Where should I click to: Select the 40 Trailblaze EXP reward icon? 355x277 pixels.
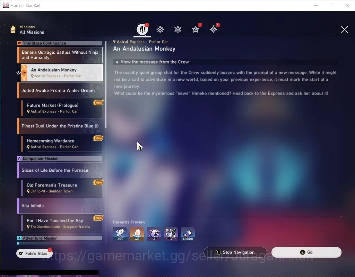tap(137, 234)
